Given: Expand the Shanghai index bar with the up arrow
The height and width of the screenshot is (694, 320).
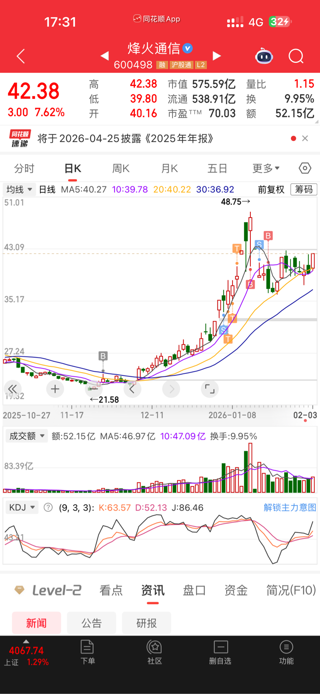Looking at the screenshot, I should (x=26, y=641).
